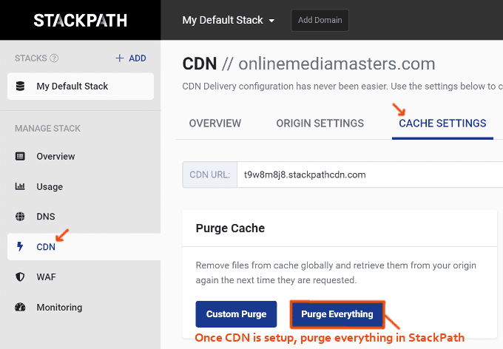The image size is (503, 349).
Task: Expand the My Default Stack dropdown arrow
Action: point(271,21)
